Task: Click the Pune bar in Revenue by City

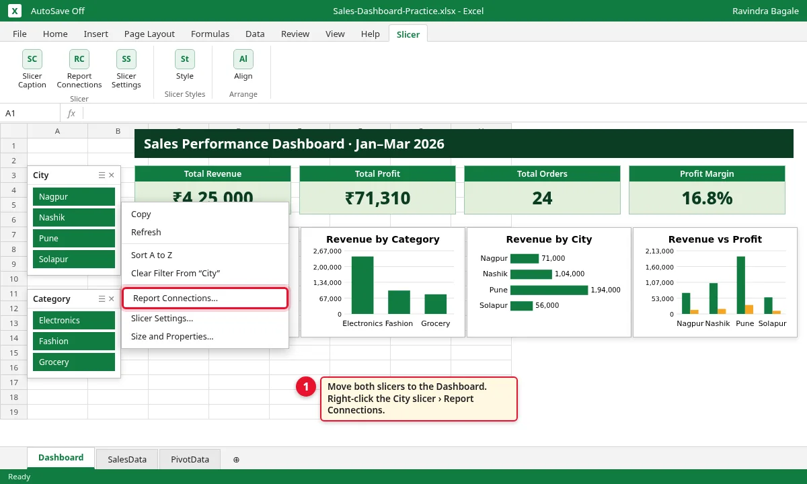Action: [x=549, y=290]
